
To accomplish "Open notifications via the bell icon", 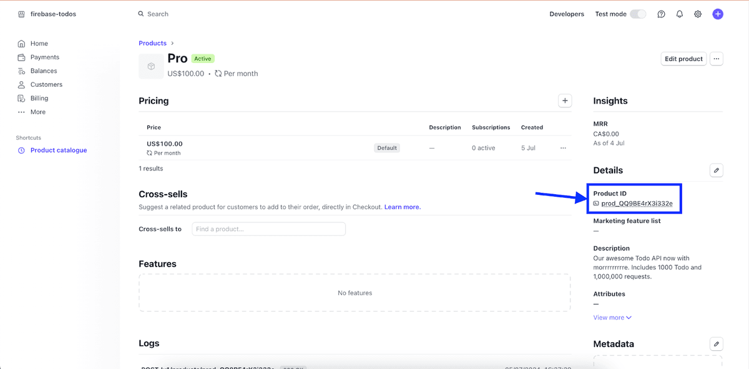I will tap(679, 14).
